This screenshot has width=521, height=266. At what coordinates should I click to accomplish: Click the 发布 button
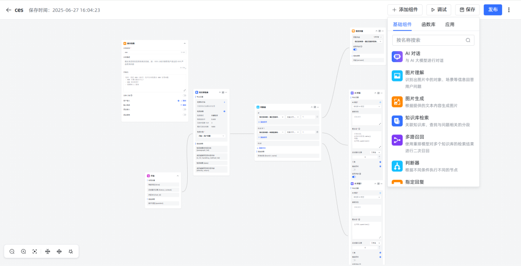point(493,10)
